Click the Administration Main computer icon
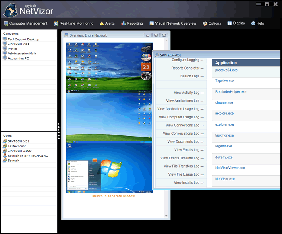This screenshot has height=234, width=282. click(x=5, y=53)
